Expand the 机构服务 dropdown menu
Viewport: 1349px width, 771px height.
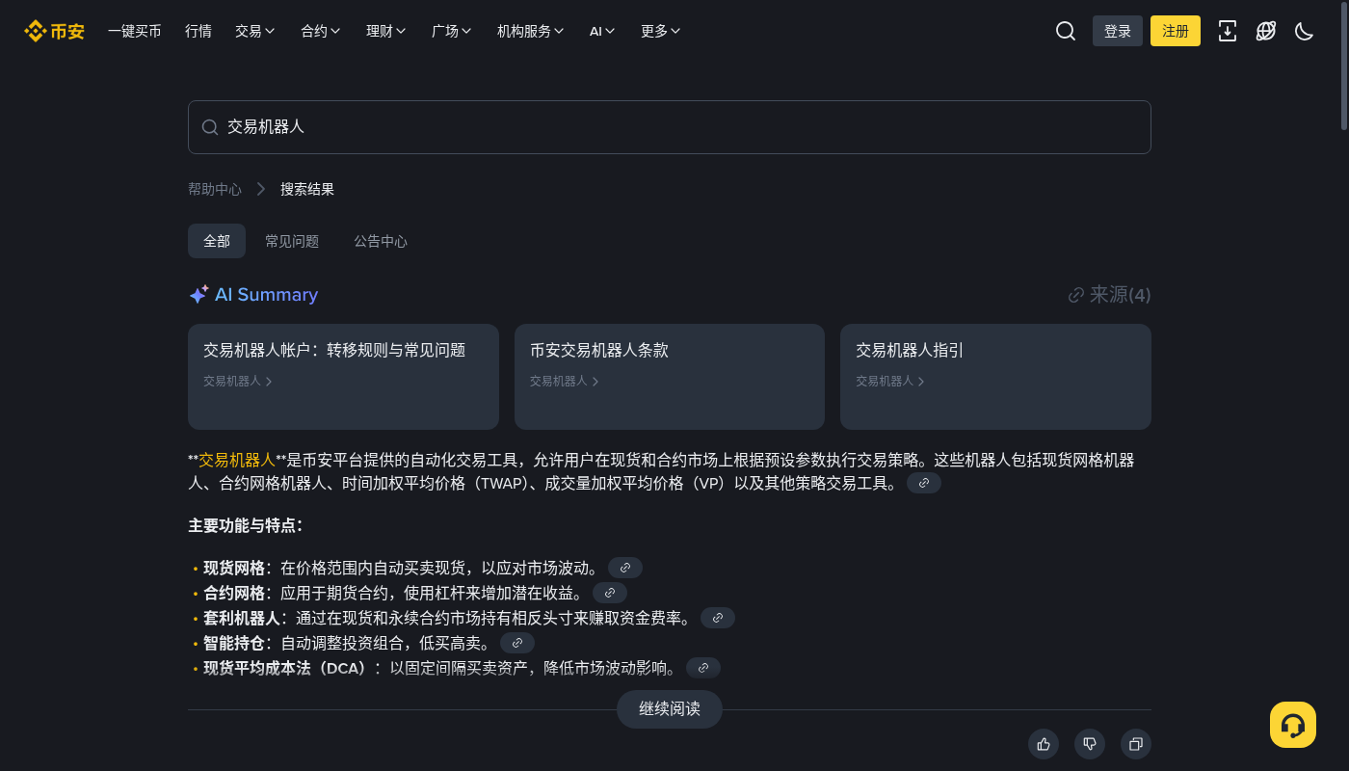[x=531, y=31]
